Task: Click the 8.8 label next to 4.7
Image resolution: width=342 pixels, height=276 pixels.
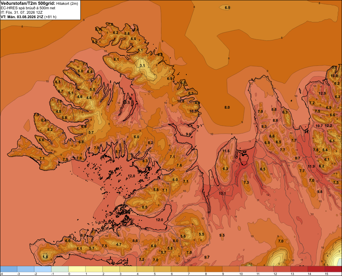Action: 135,241
